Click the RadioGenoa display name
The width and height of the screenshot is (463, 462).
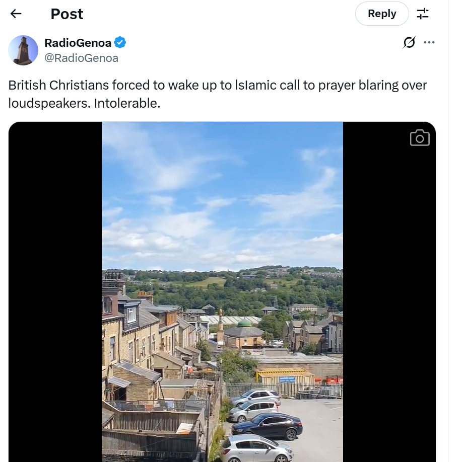point(78,43)
